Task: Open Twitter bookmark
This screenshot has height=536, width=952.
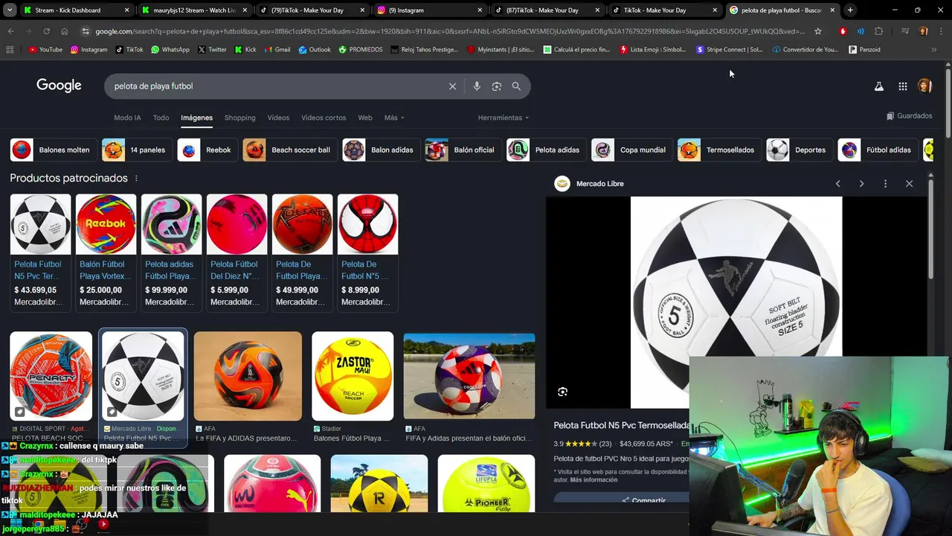Action: point(212,50)
